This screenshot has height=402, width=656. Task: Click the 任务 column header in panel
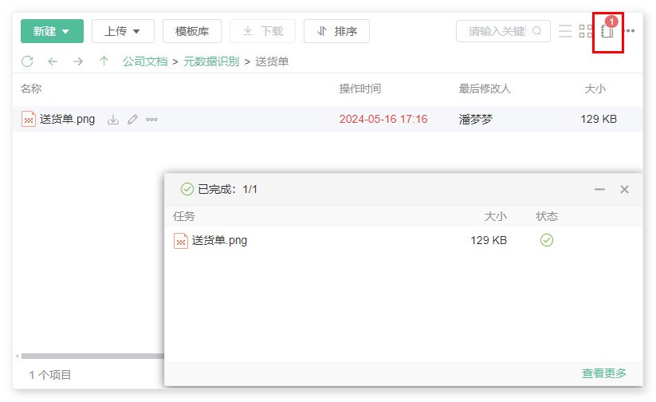(x=184, y=216)
